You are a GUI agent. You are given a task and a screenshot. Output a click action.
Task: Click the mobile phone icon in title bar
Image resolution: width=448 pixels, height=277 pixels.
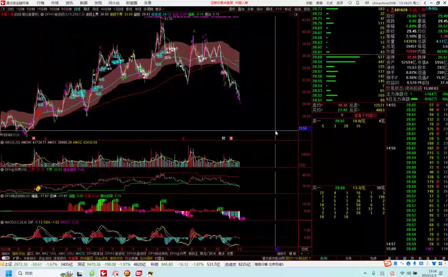tap(358, 3)
